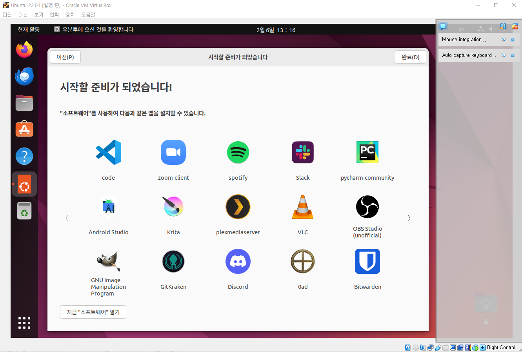This screenshot has height=352, width=522.
Task: Click the audio status bar indicator
Action: click(x=423, y=347)
